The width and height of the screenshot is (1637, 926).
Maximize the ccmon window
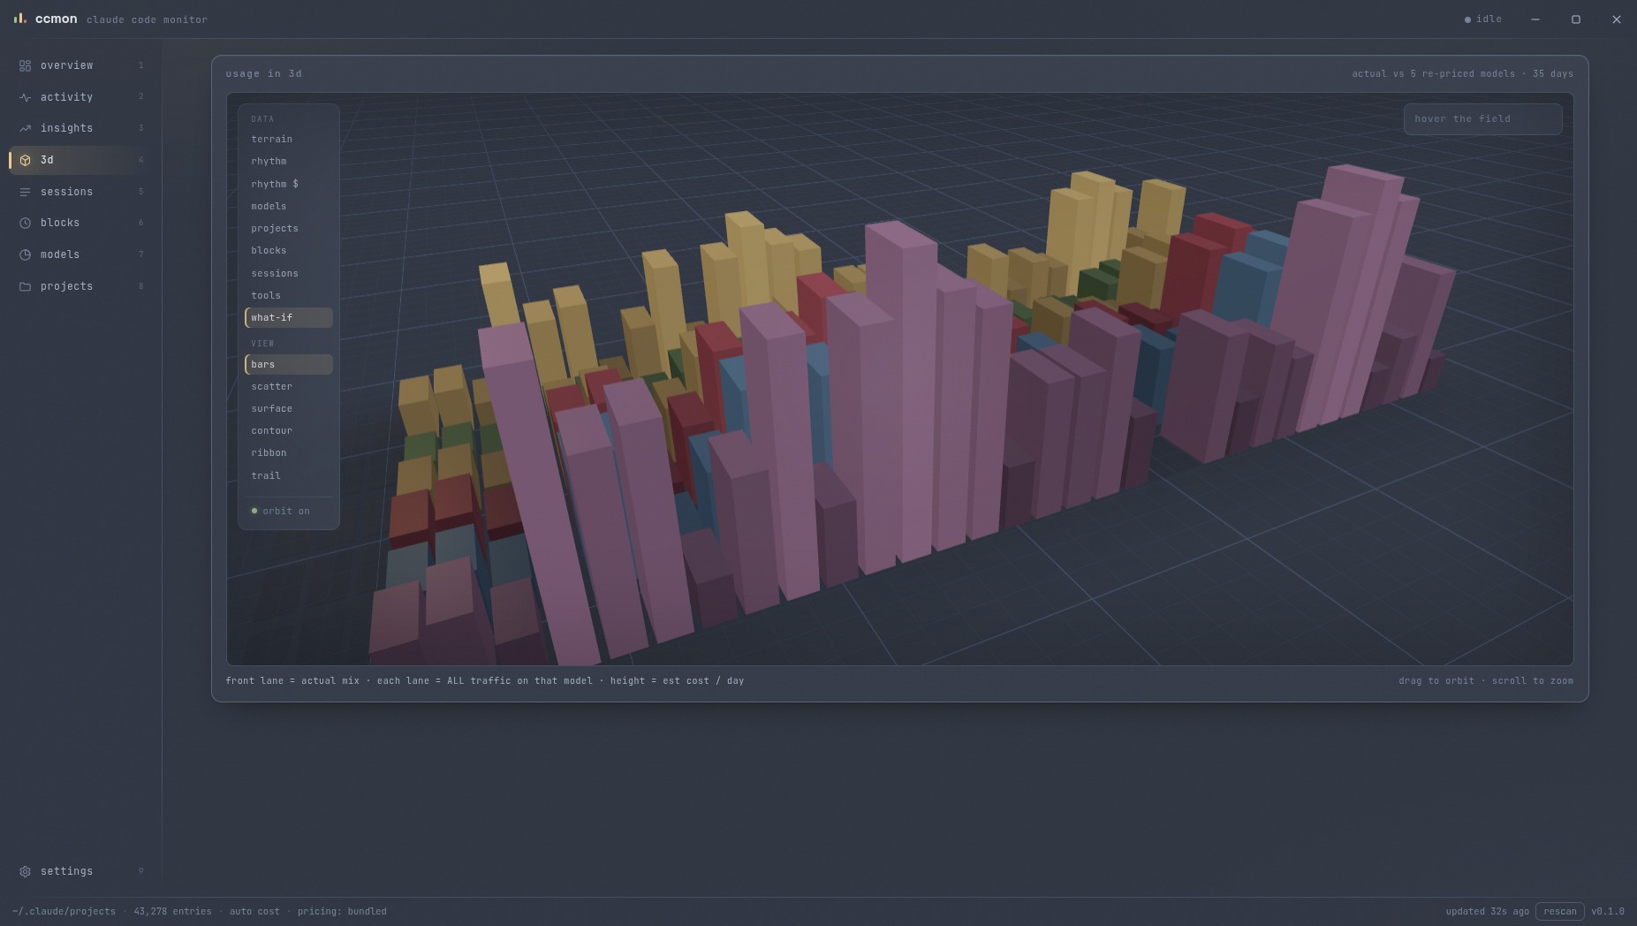(1575, 19)
